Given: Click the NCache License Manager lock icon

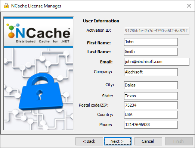Looking at the screenshot, I should click(6, 6).
